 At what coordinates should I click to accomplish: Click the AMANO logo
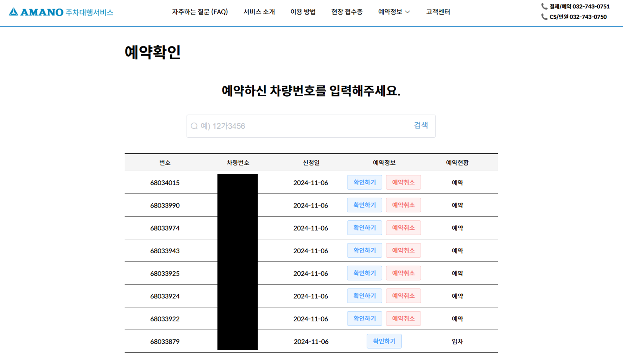[x=61, y=12]
